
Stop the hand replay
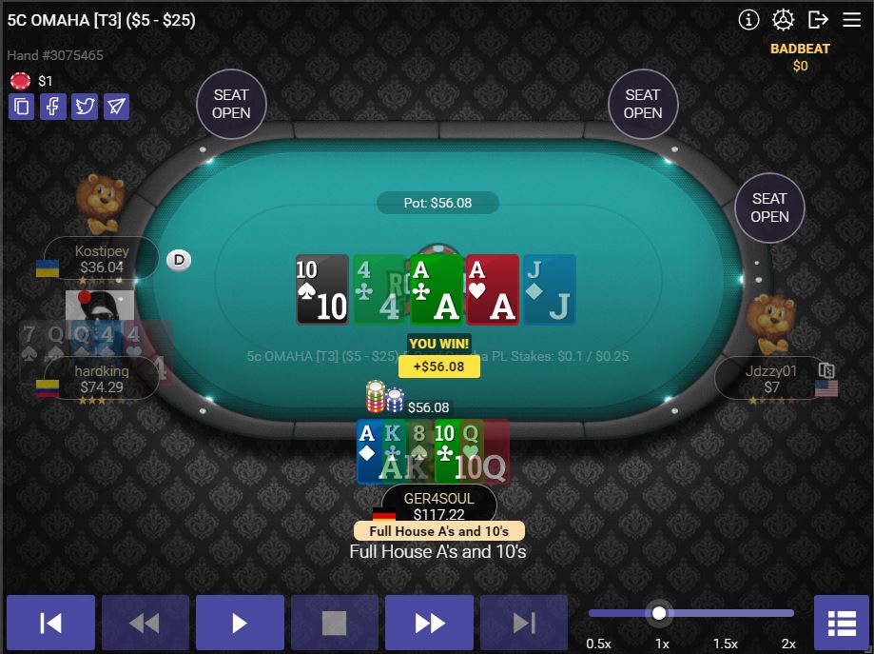pyautogui.click(x=335, y=623)
